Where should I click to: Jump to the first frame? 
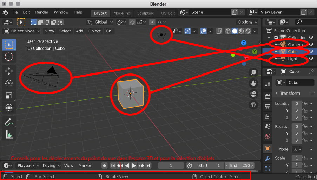[113, 166]
